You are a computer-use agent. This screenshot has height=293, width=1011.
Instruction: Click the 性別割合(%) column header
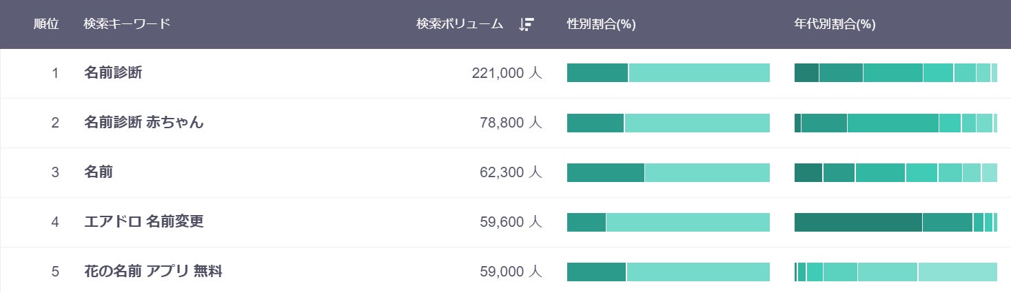(601, 24)
